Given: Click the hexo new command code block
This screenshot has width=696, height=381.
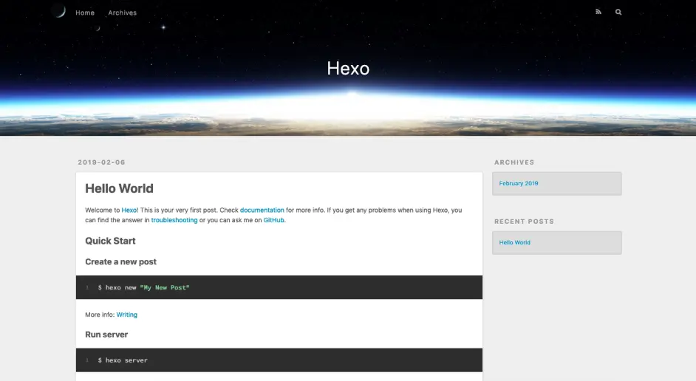Looking at the screenshot, I should point(279,287).
